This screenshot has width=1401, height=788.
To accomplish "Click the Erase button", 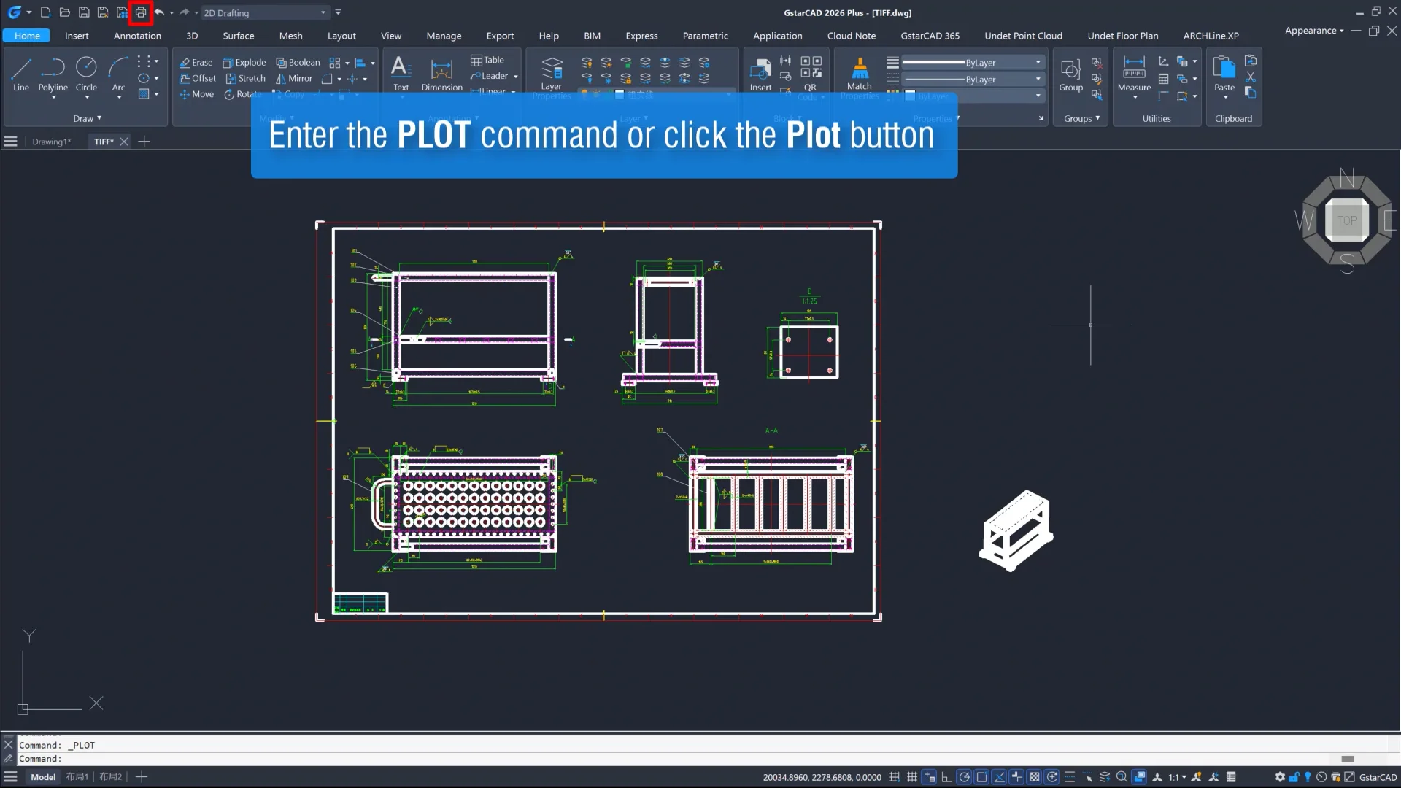I will coord(196,62).
